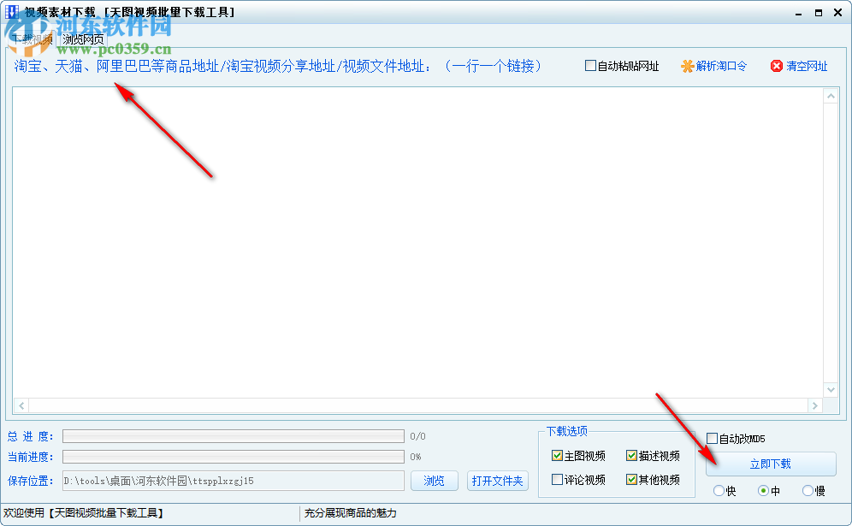Click the red 清空网址 clear icon
Screen dimensions: 852x526
(777, 67)
